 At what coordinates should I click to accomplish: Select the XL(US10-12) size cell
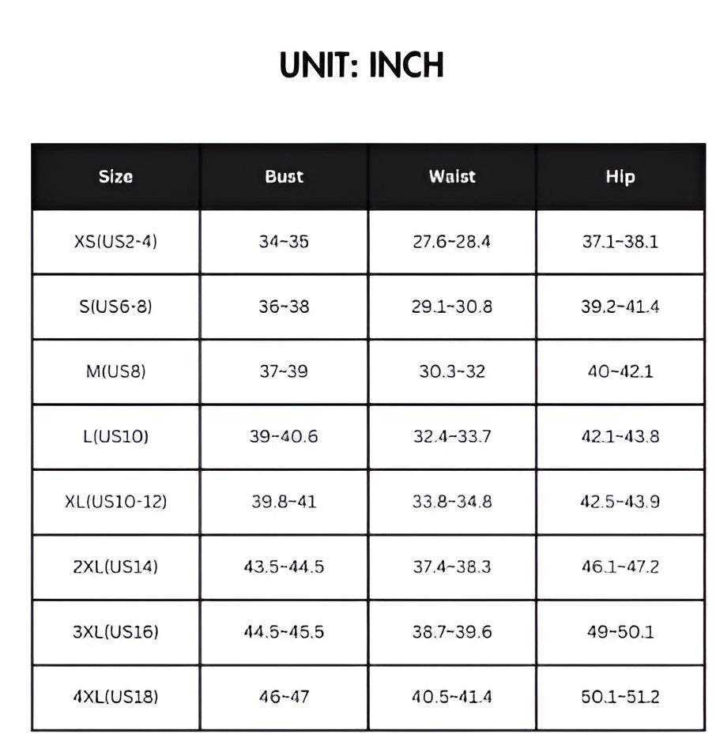[115, 502]
